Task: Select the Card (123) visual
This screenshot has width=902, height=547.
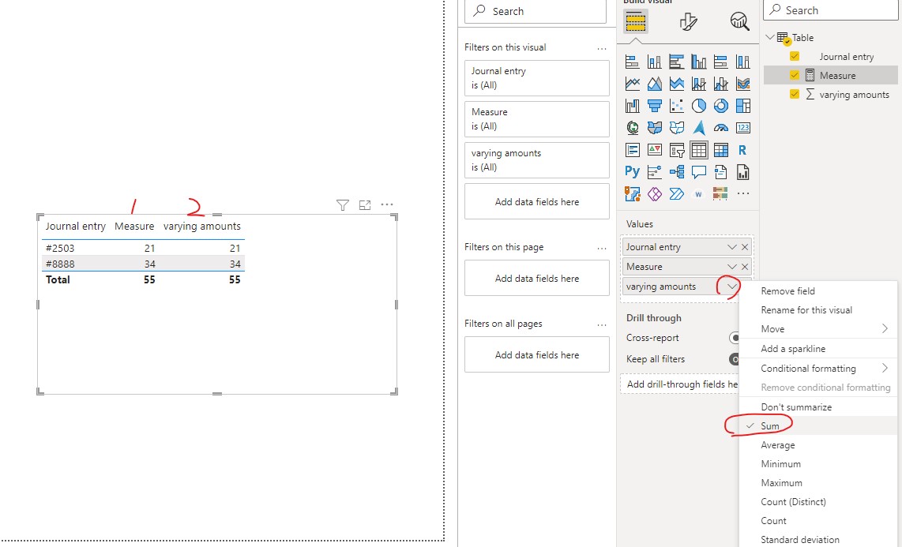Action: click(x=743, y=128)
